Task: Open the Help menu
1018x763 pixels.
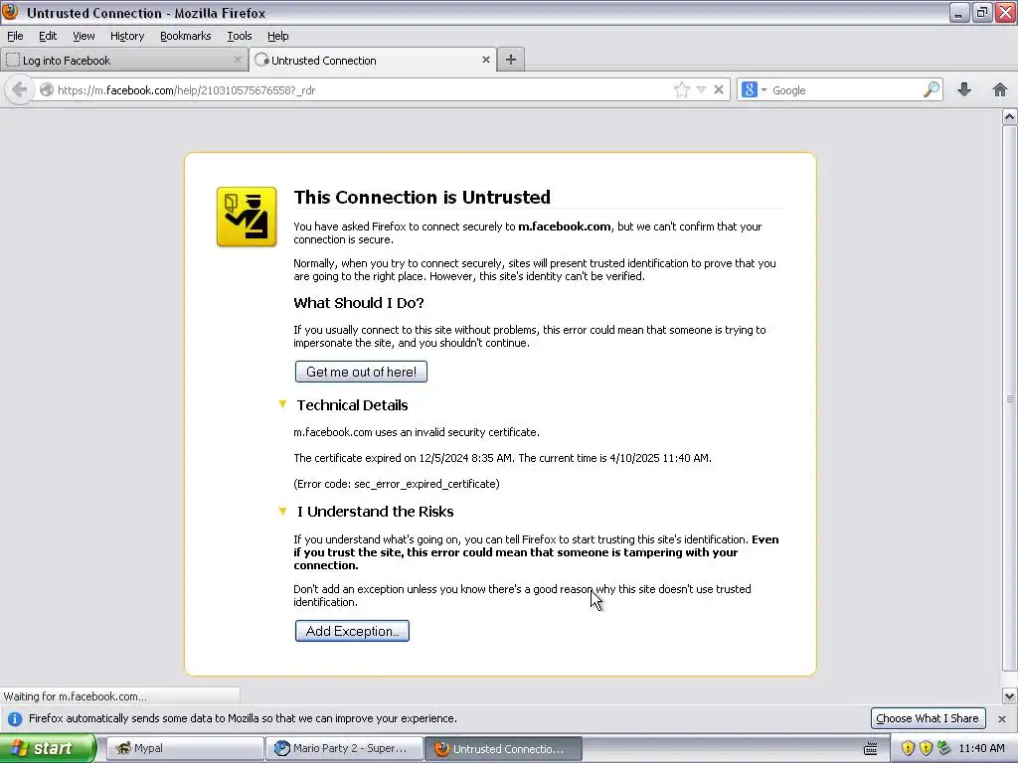Action: pyautogui.click(x=278, y=36)
